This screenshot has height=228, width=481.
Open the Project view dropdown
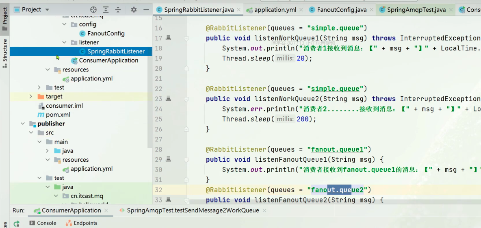point(47,10)
